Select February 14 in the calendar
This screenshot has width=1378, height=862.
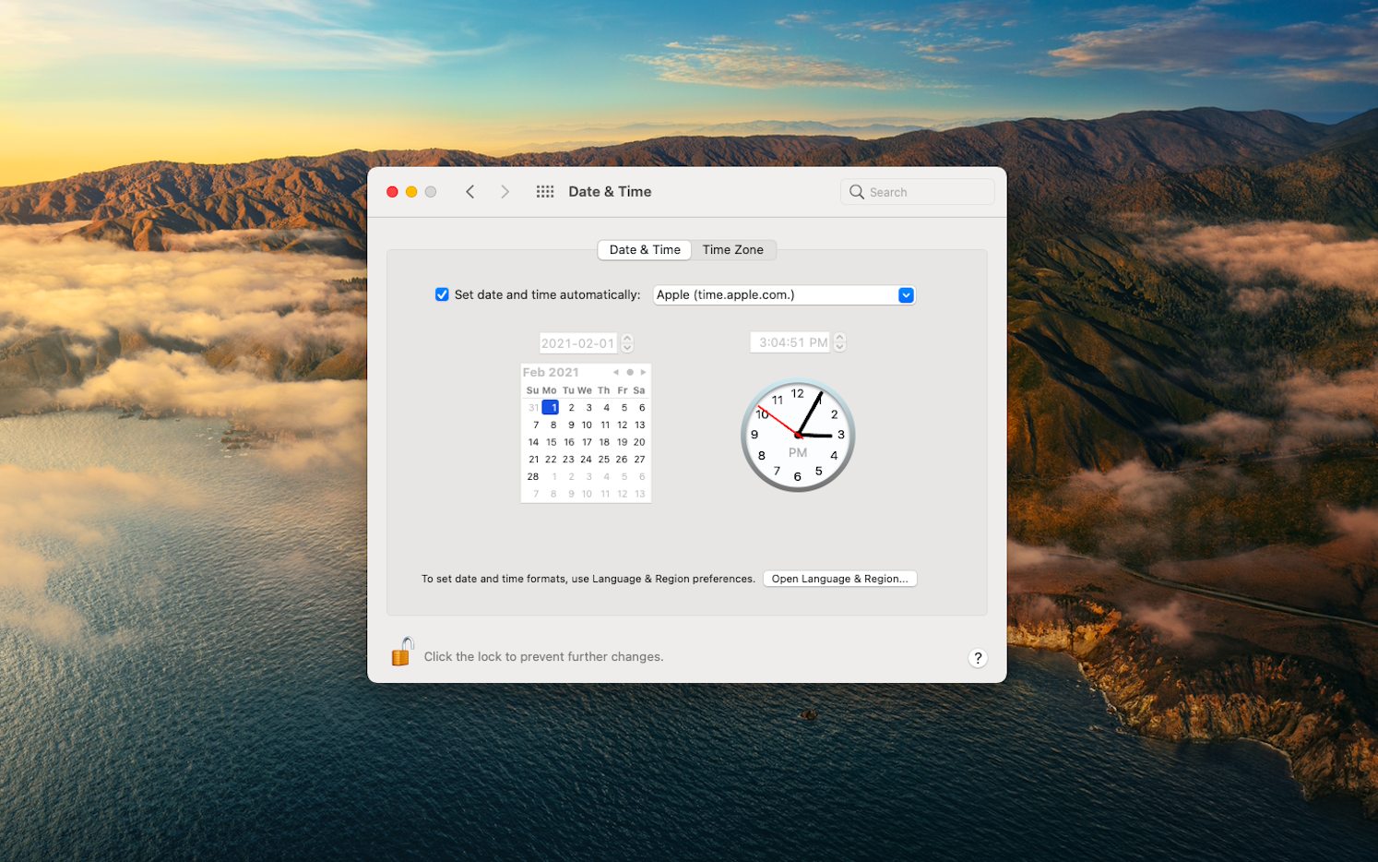click(x=533, y=441)
